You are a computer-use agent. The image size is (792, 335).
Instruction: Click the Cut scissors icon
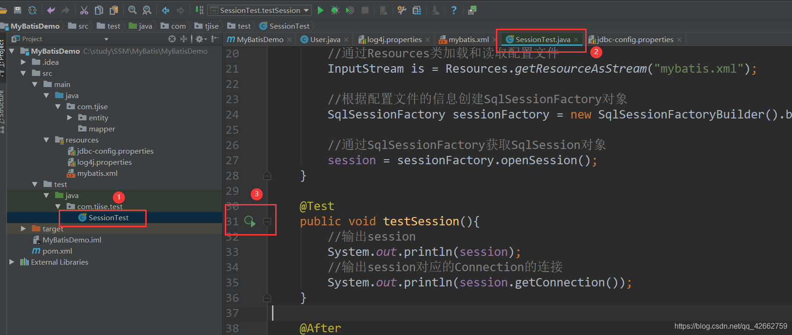click(84, 10)
